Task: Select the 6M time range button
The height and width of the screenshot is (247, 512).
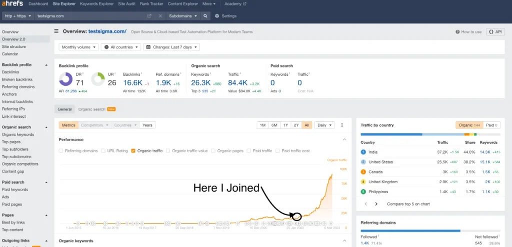Action: coord(274,125)
